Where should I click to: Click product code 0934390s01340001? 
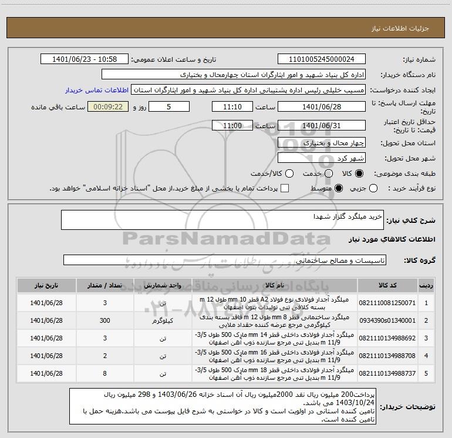tap(387, 320)
